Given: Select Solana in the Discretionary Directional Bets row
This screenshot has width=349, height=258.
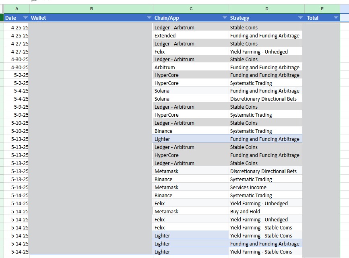Looking at the screenshot, I should tap(191, 99).
